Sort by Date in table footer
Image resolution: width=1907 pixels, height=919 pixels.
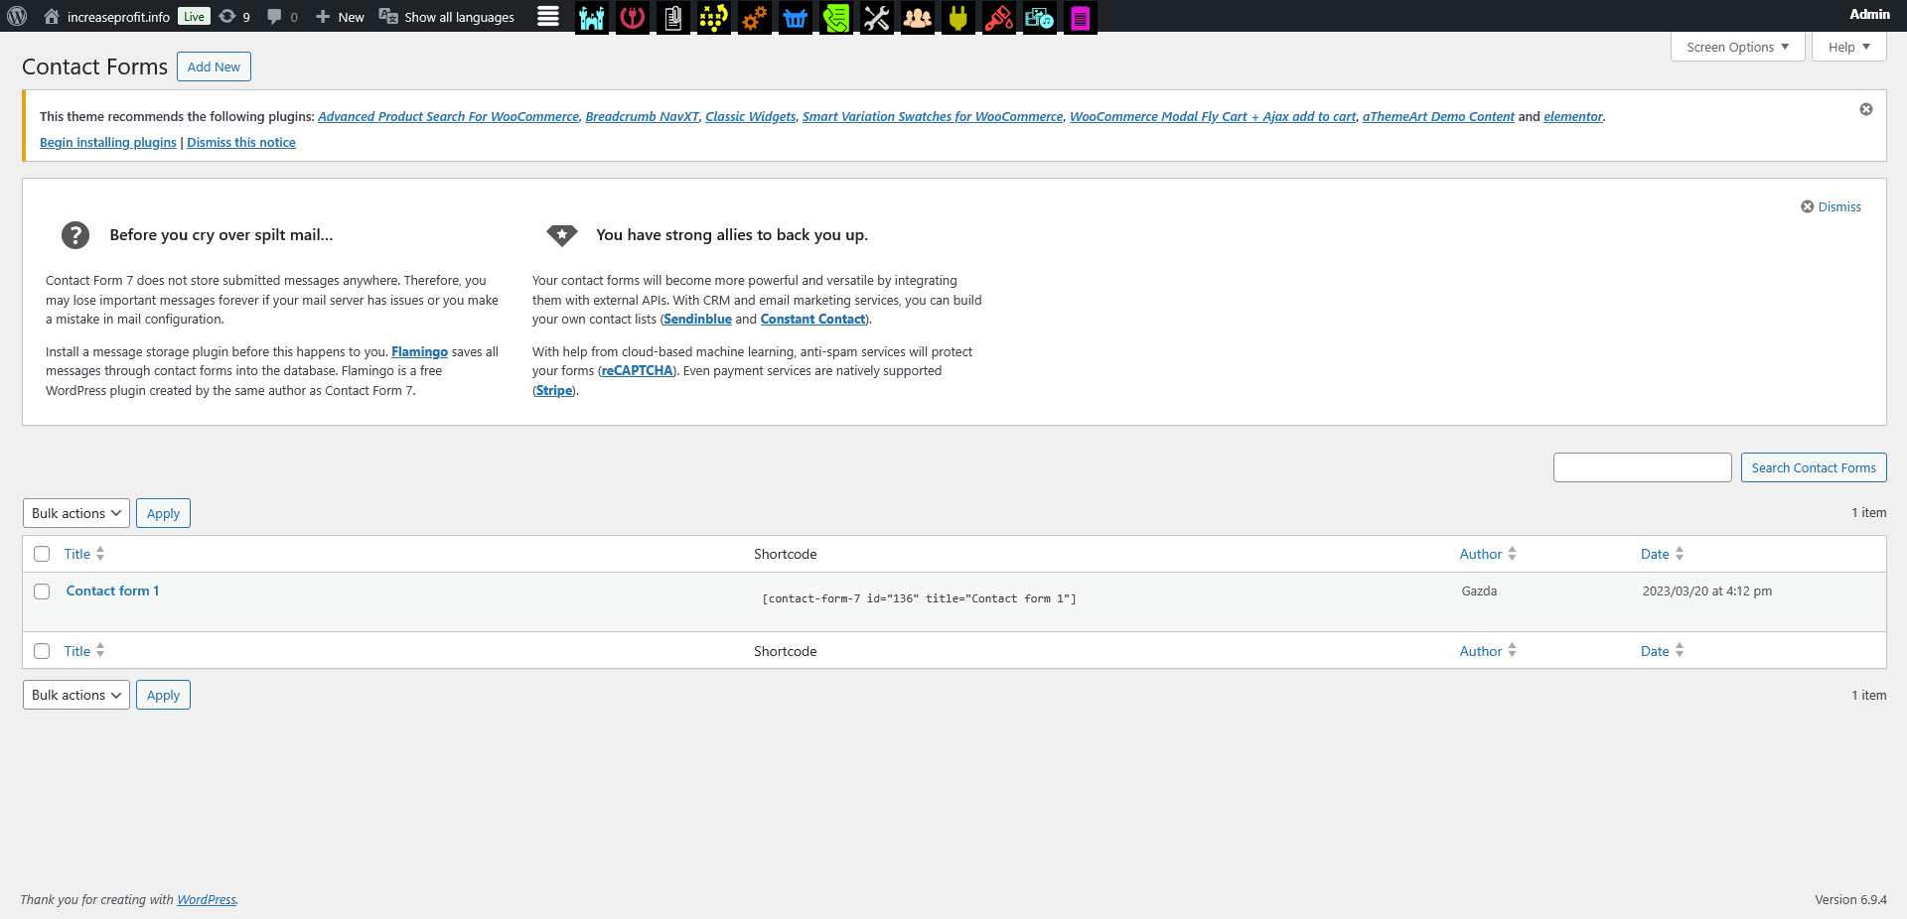[1662, 651]
